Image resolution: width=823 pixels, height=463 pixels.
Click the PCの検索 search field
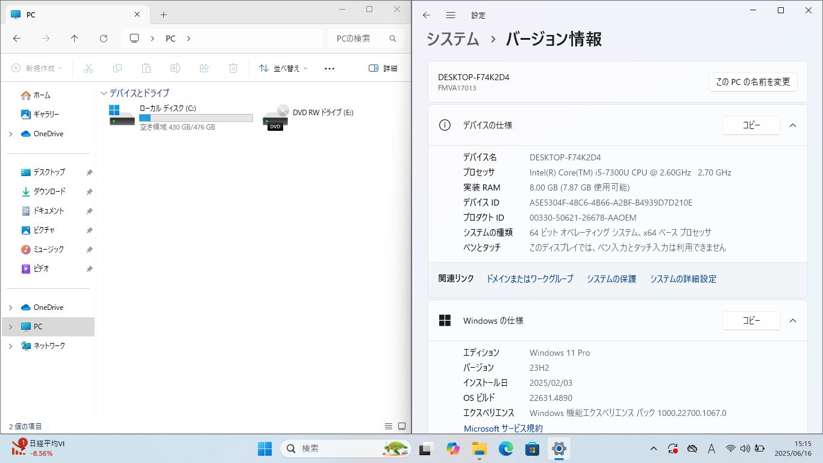(x=366, y=39)
